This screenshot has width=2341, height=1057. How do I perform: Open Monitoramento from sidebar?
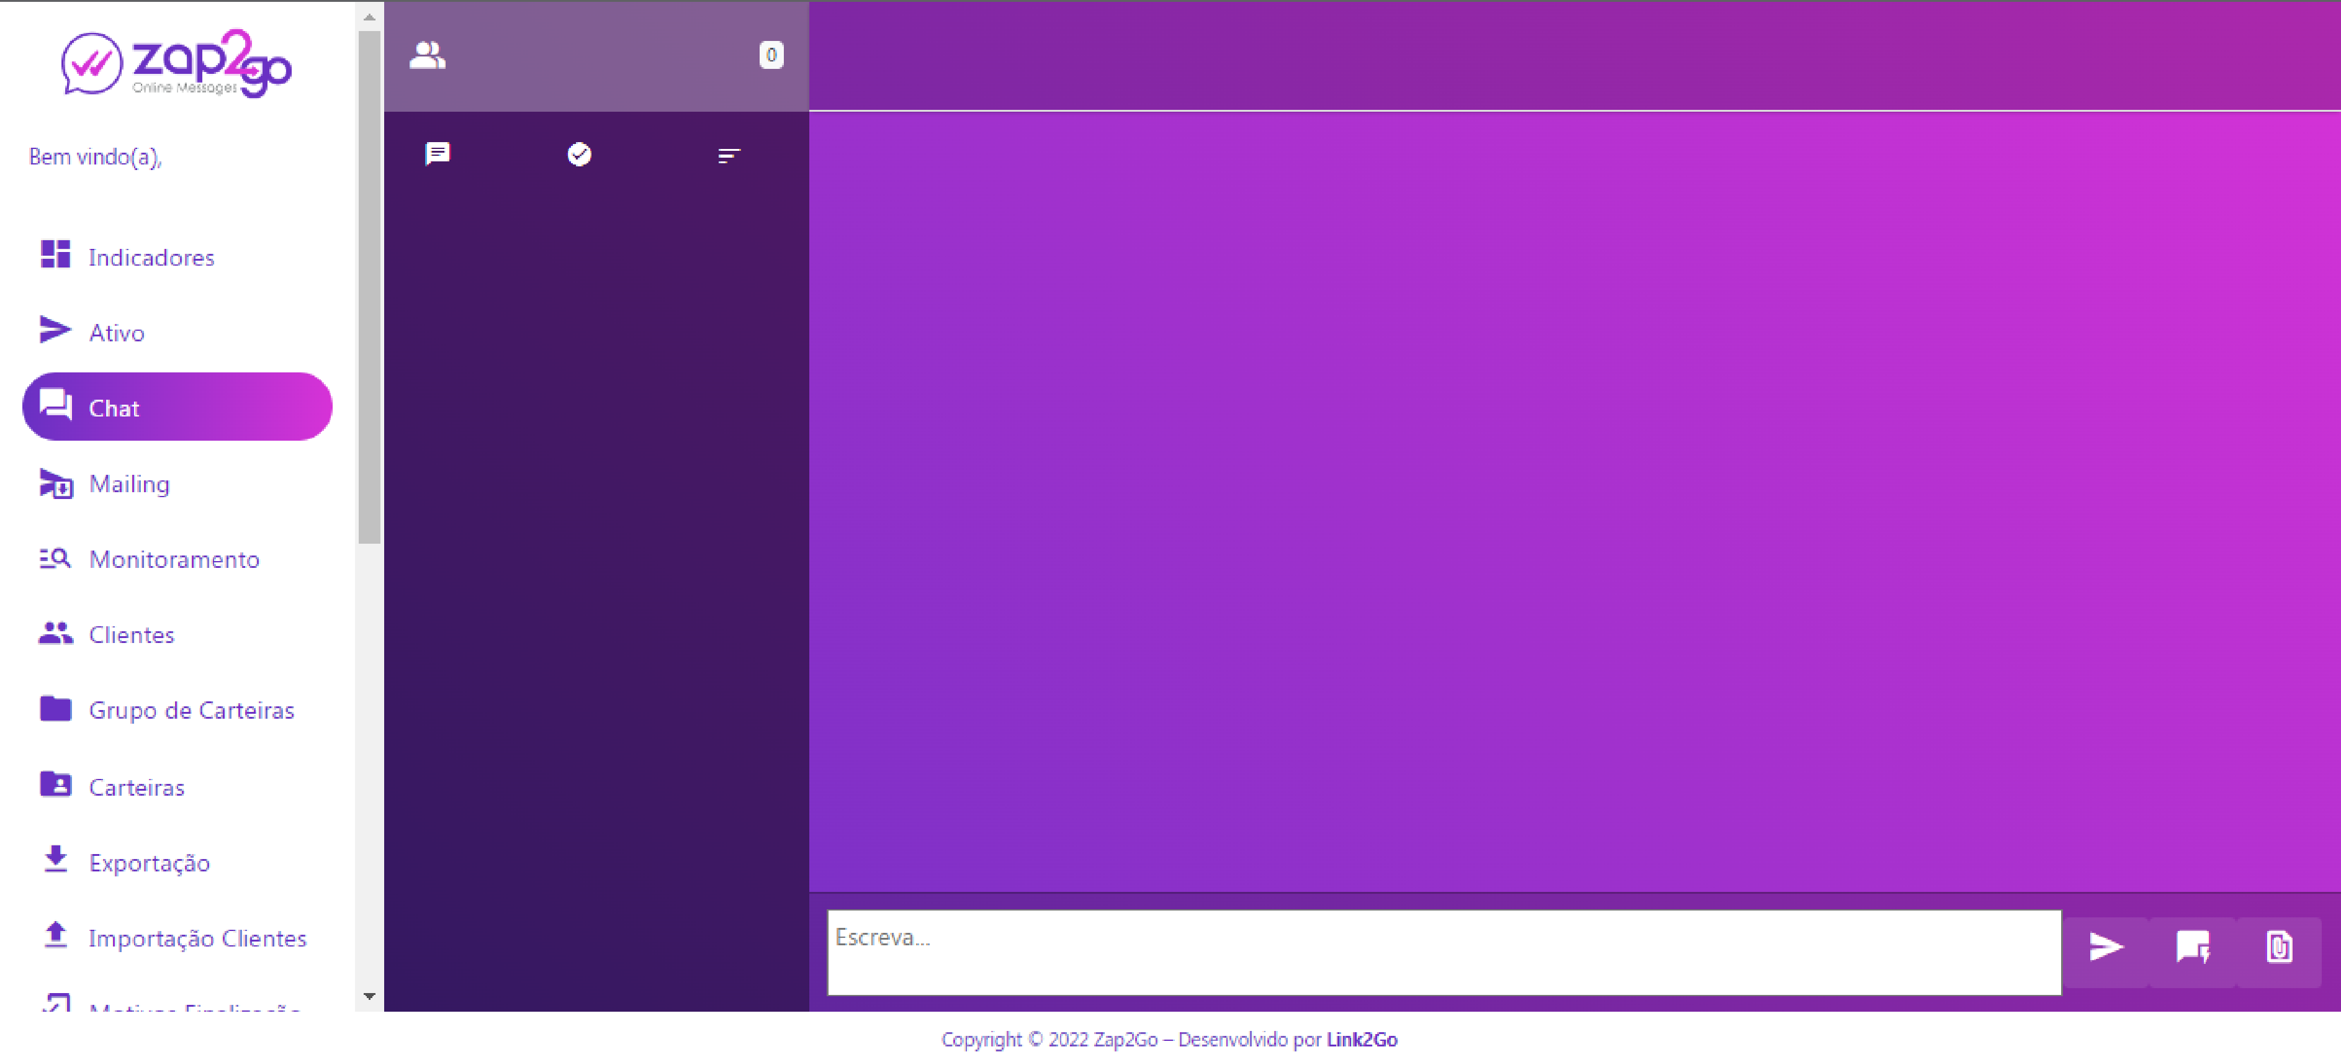point(174,559)
